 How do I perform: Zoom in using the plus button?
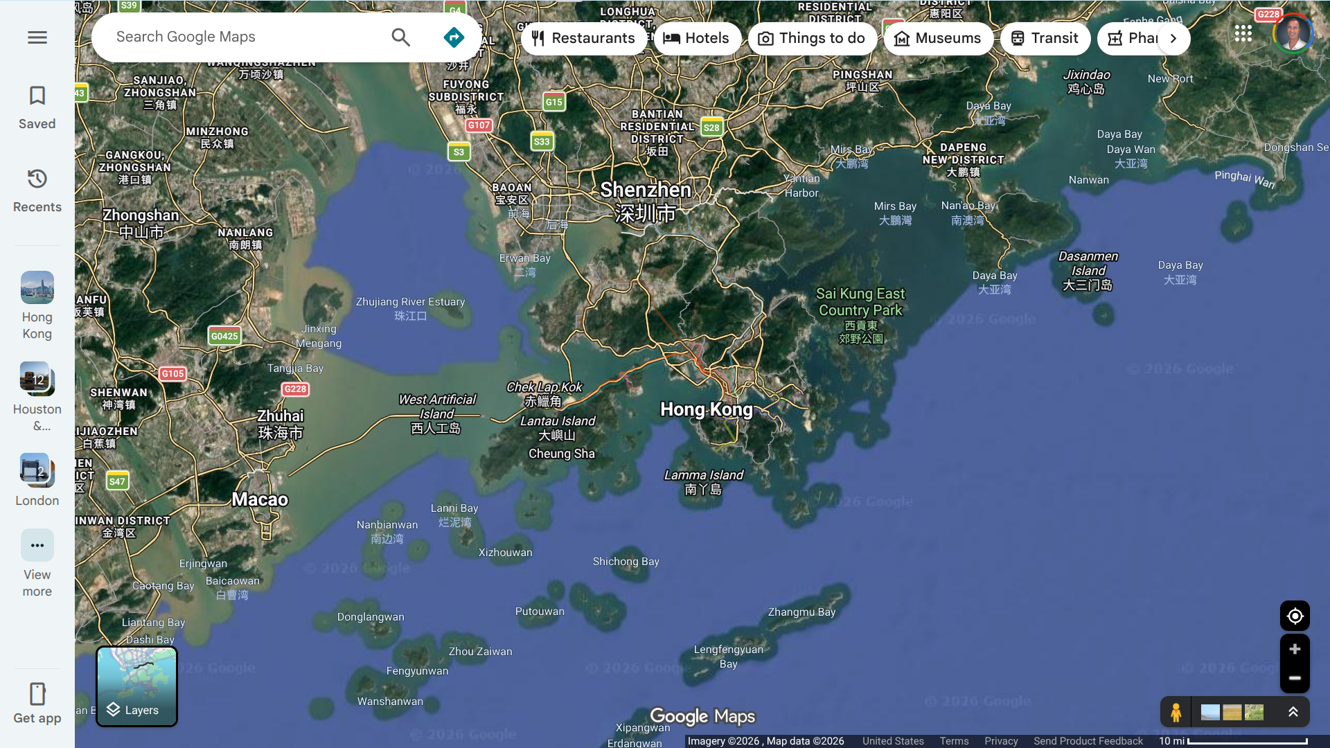click(1294, 649)
